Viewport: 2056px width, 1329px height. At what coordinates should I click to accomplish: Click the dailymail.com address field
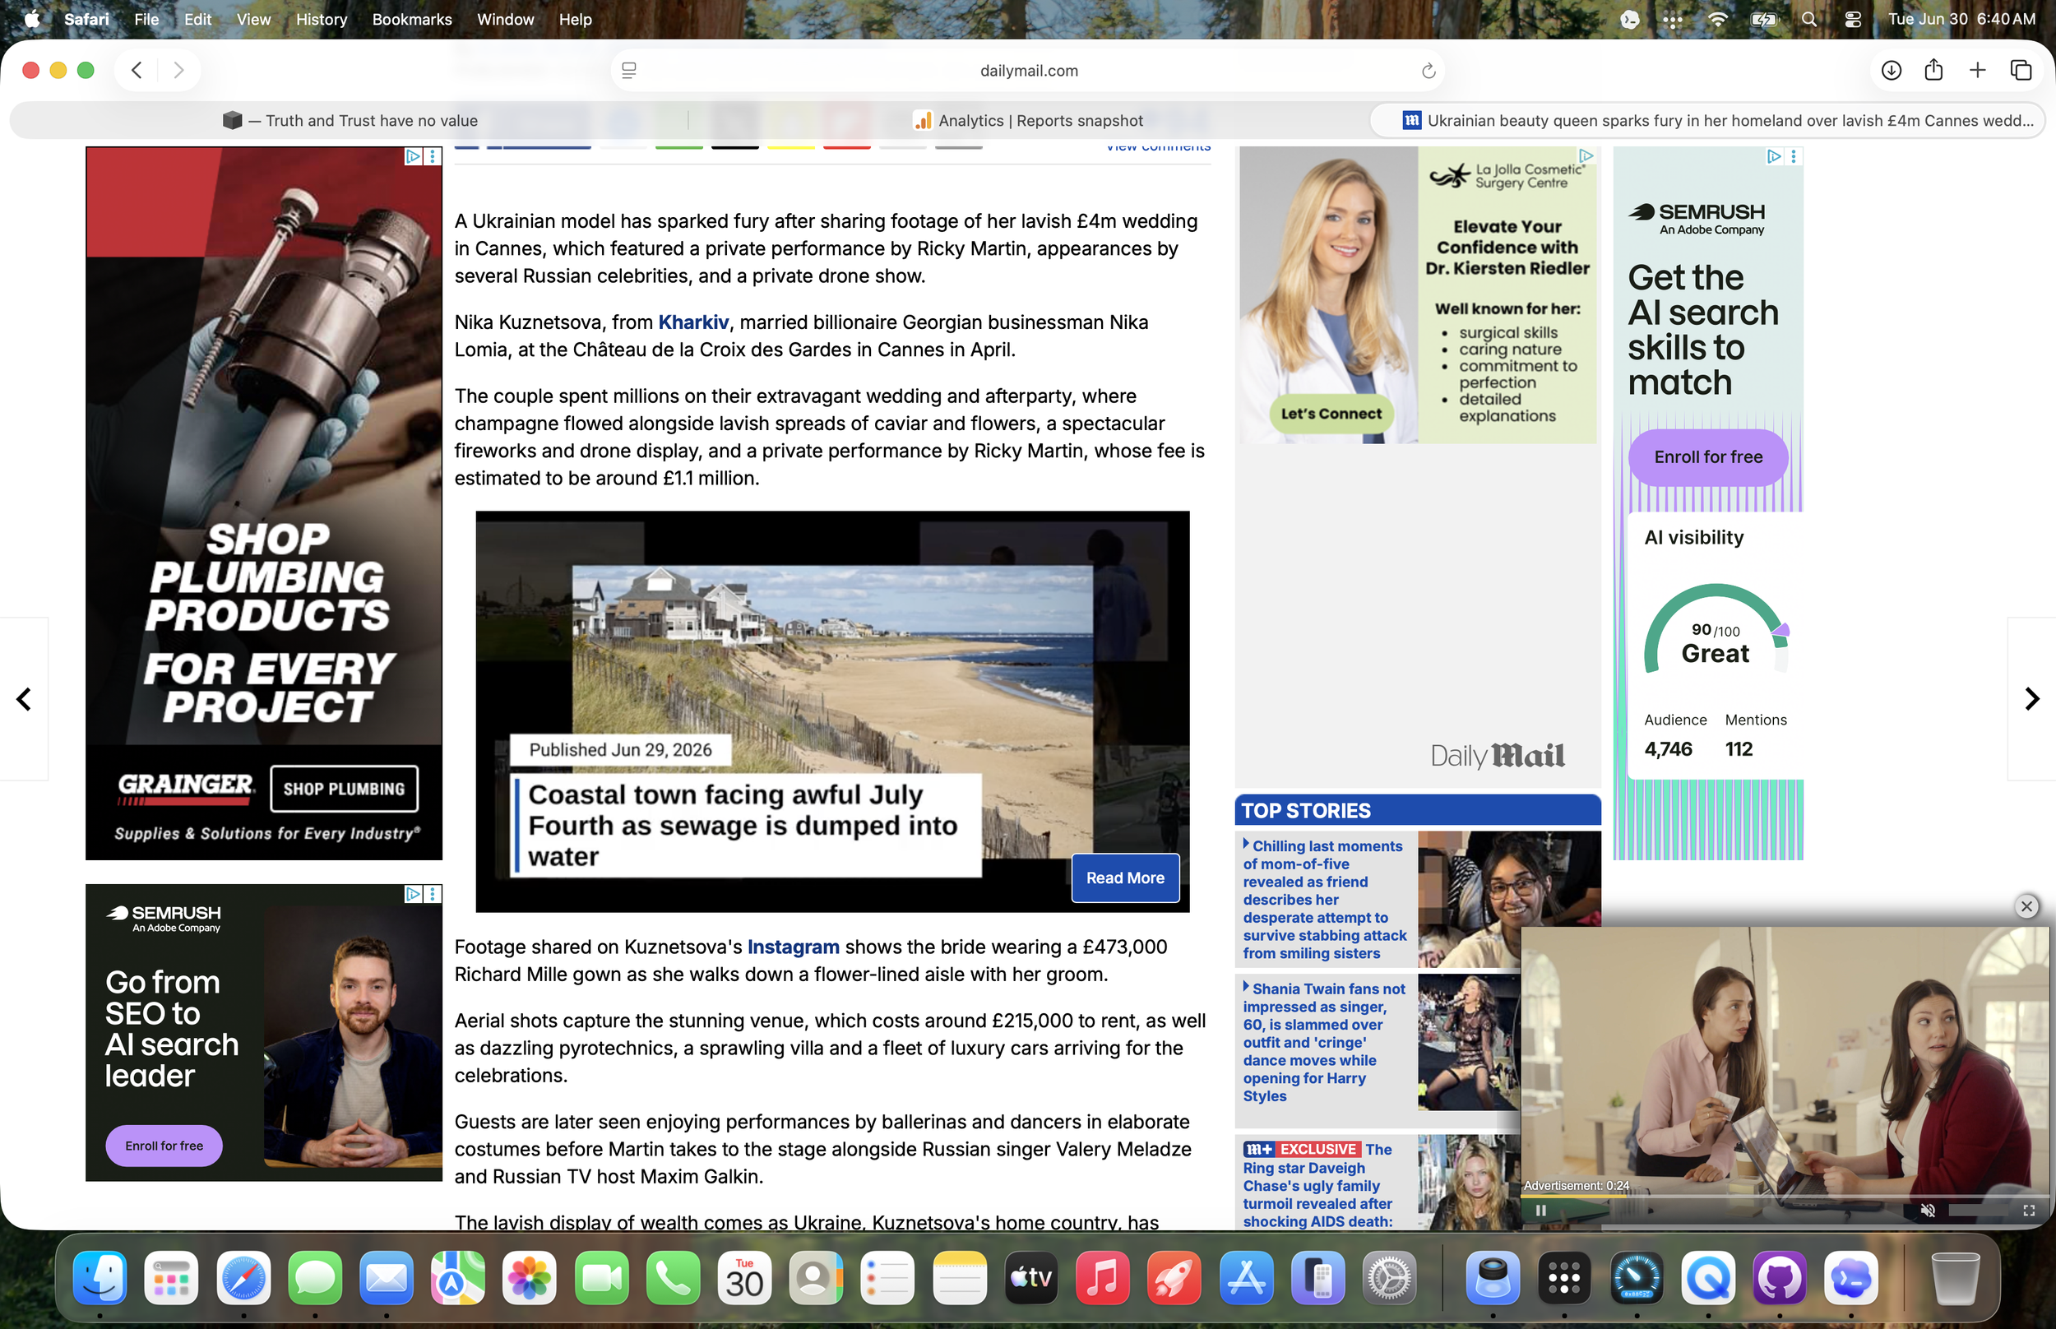pos(1027,71)
